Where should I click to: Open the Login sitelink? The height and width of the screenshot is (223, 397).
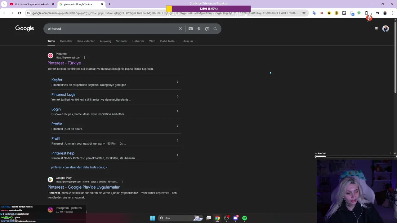point(56,109)
